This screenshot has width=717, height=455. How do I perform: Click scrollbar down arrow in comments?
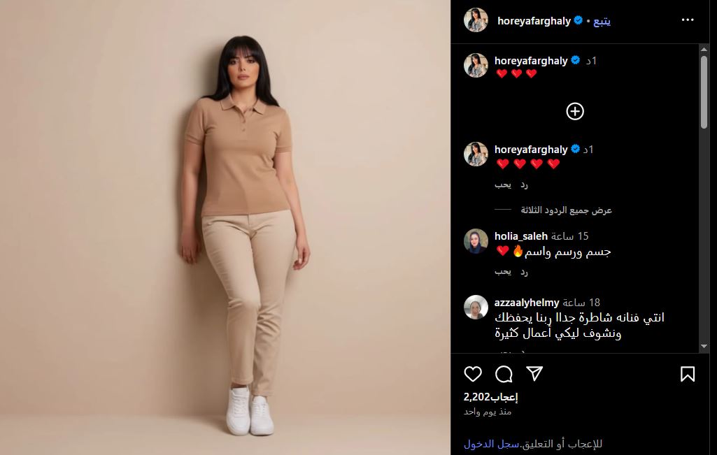click(x=704, y=346)
